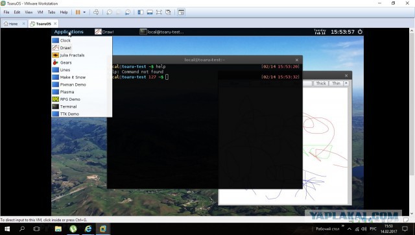The width and height of the screenshot is (415, 235).
Task: Expand the power options dropdown arrow
Action: [84, 12]
